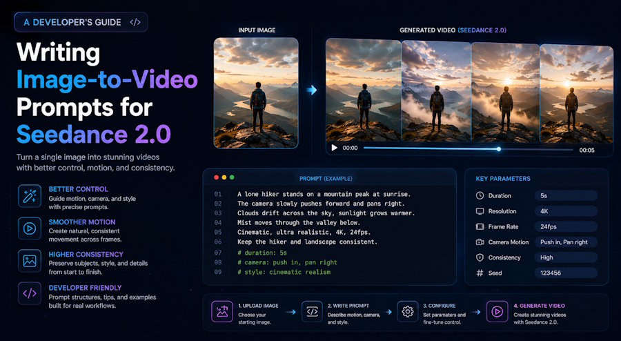Select the first generated video frame
The width and height of the screenshot is (621, 341).
(364, 90)
